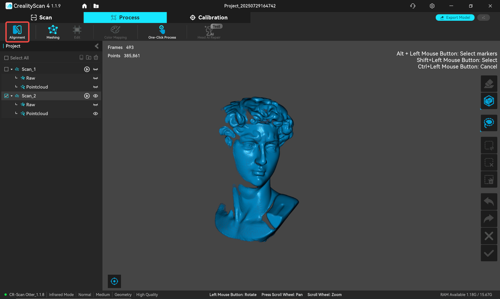Select the lasso selection tool
The height and width of the screenshot is (299, 500).
pyautogui.click(x=489, y=123)
